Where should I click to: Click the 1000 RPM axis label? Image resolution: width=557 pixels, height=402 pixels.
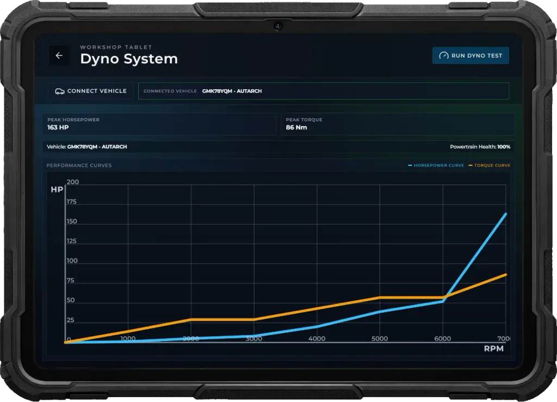[128, 338]
